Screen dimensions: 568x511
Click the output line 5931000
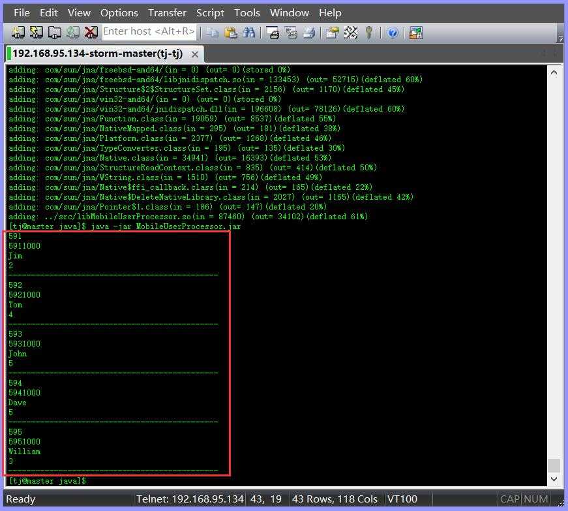pos(24,344)
